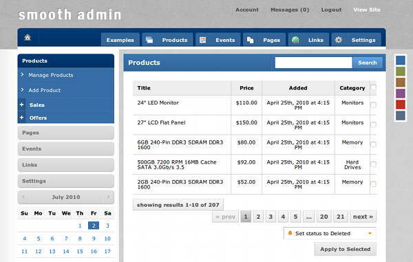This screenshot has height=262, width=413.
Task: Expand the Offers section plus icon
Action: [22, 118]
